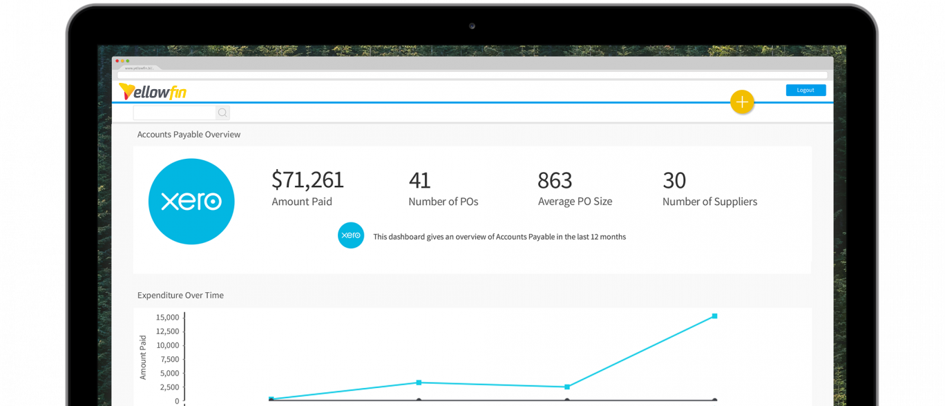Viewport: 945px width, 406px height.
Task: Select the magnifying glass search icon
Action: coord(222,112)
